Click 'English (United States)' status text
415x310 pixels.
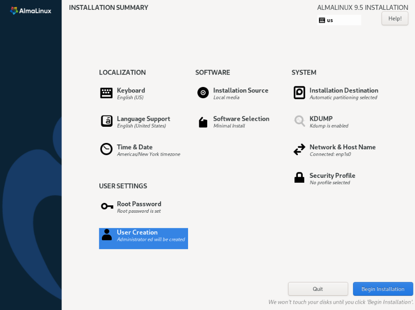[x=141, y=126]
